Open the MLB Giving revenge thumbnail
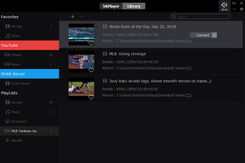 pyautogui.click(x=81, y=62)
